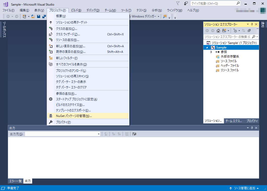Click the Home icon in Solution Explorer
This screenshot has height=191, width=267.
[x=218, y=31]
